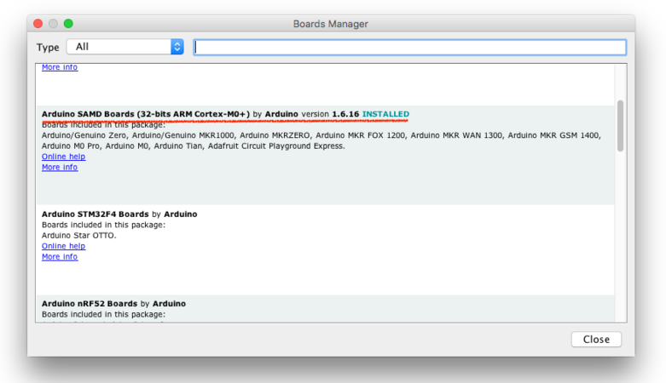
Task: Click the Arduino M0 Pro board list line
Action: click(x=194, y=146)
